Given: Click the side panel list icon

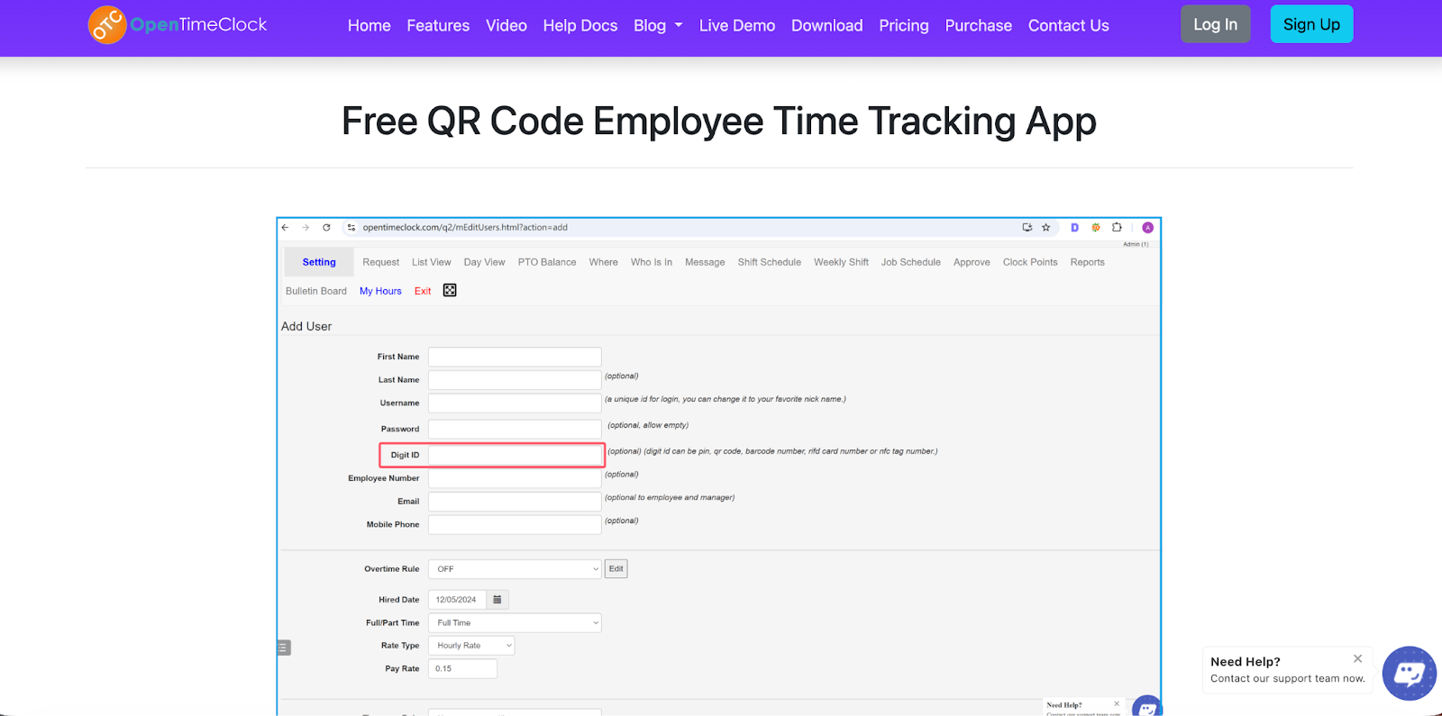Looking at the screenshot, I should (283, 648).
